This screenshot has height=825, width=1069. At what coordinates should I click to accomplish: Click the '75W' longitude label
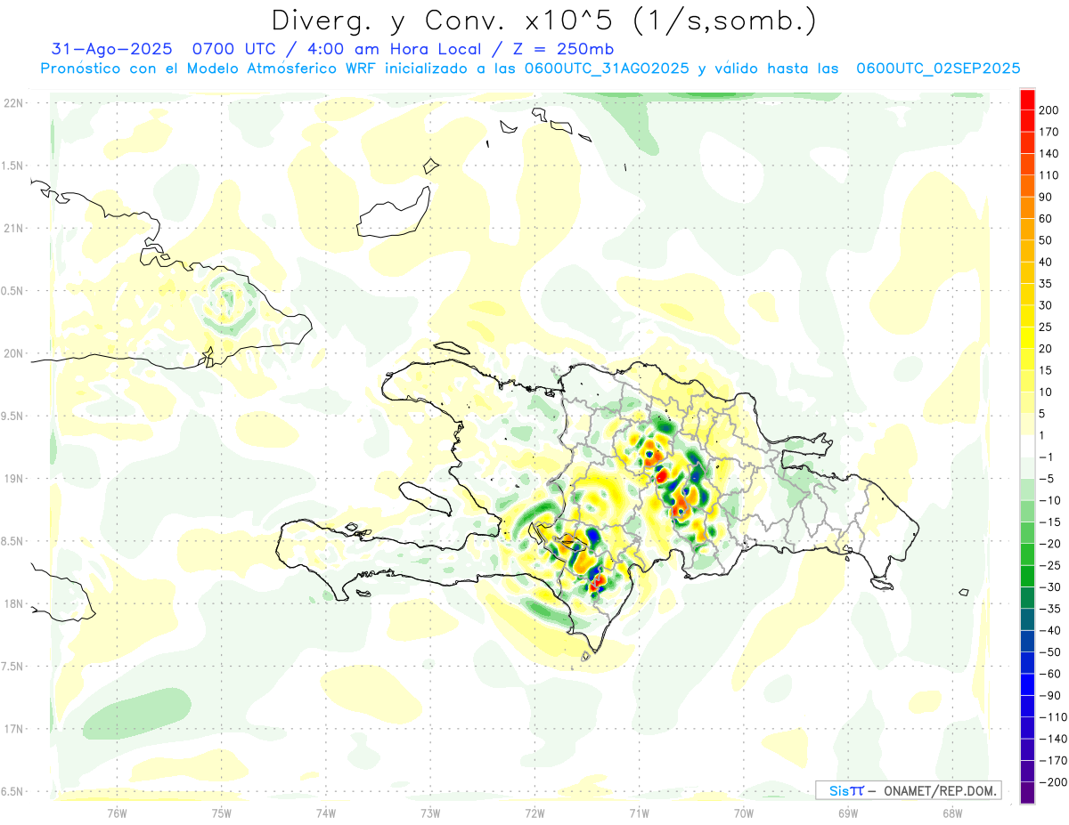(221, 813)
